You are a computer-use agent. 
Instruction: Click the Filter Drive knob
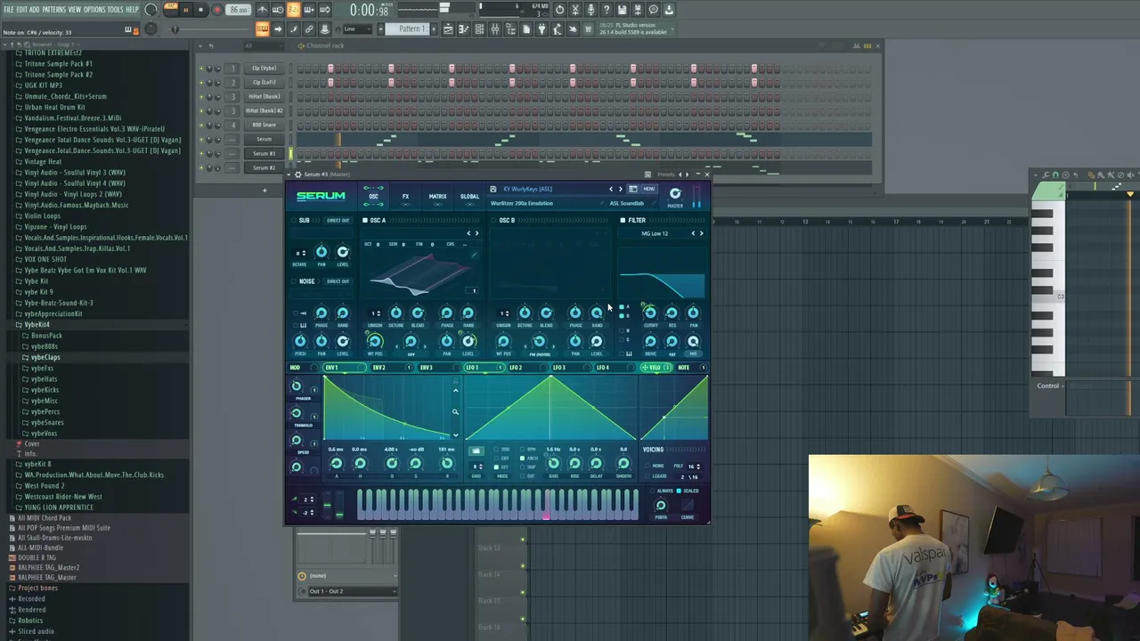coord(649,342)
